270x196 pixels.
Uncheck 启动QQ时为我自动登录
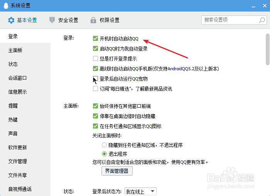[x=95, y=49]
